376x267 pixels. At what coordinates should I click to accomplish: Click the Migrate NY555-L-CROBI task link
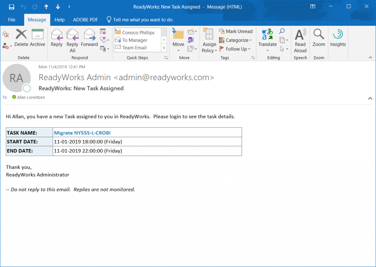coord(82,132)
